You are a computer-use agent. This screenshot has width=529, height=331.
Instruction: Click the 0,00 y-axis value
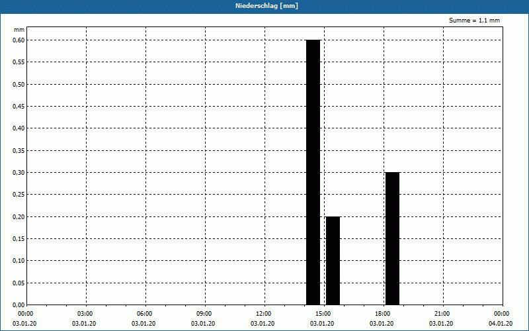[19, 305]
